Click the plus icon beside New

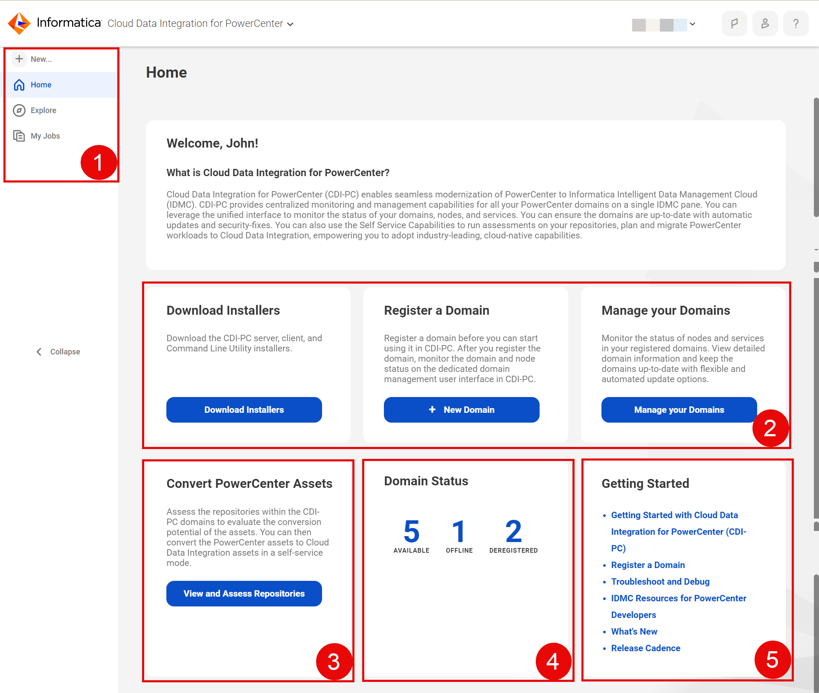tap(19, 59)
